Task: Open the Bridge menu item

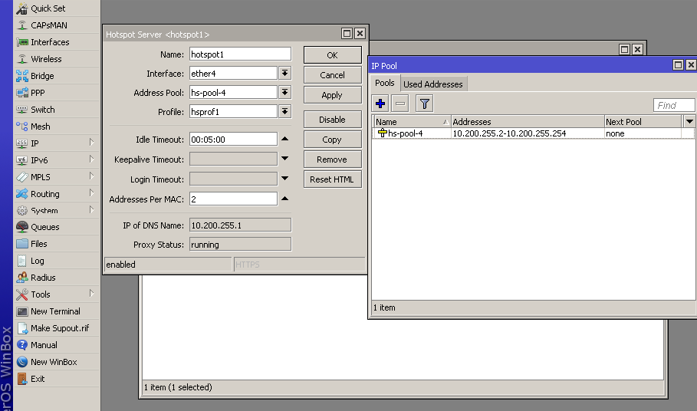Action: pyautogui.click(x=42, y=76)
